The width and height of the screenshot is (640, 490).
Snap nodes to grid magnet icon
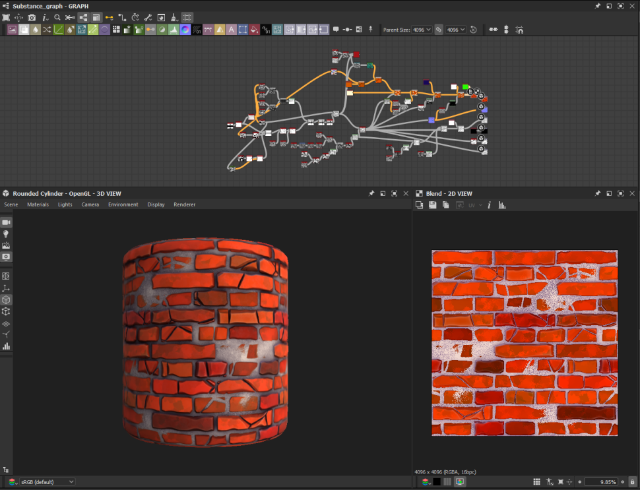point(519,30)
